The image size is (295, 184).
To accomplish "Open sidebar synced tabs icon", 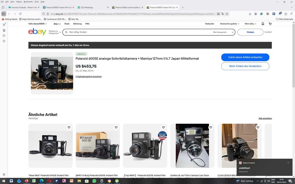I will point(4,30).
